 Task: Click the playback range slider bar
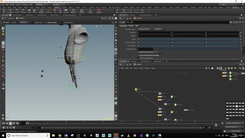[x=121, y=128]
